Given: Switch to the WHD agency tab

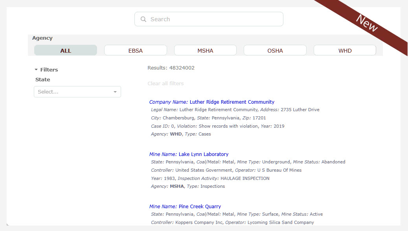Looking at the screenshot, I should tap(345, 50).
